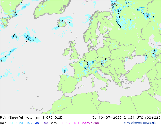
Task: Select rain legend value 10
Action: click(28, 123)
